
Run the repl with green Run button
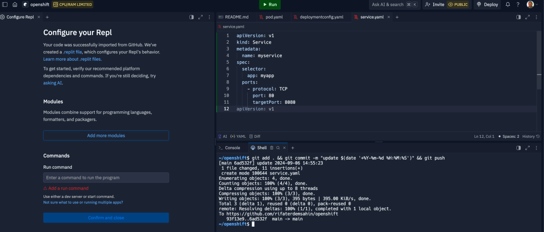pos(270,4)
